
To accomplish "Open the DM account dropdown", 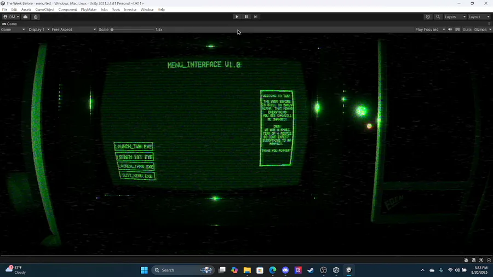I will click(x=12, y=16).
